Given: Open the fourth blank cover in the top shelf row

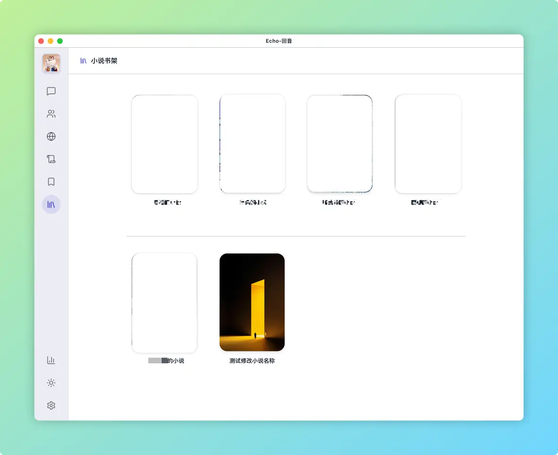Looking at the screenshot, I should (x=428, y=144).
